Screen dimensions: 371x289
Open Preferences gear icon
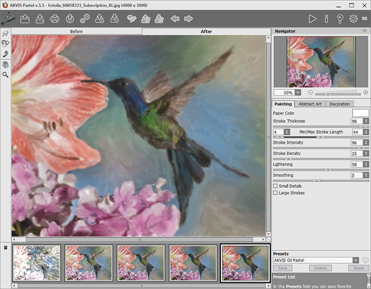(354, 19)
